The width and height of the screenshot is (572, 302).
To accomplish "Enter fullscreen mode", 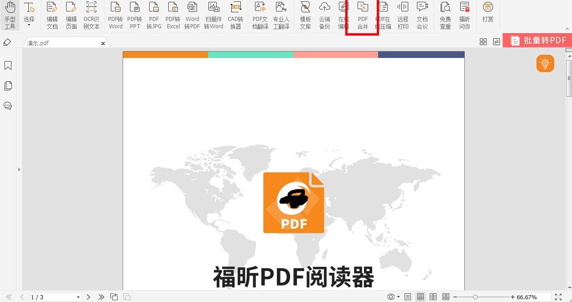I will pyautogui.click(x=558, y=297).
